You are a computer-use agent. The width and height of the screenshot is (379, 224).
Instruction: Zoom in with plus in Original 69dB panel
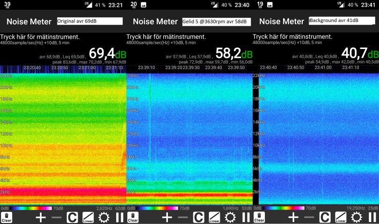(x=41, y=217)
